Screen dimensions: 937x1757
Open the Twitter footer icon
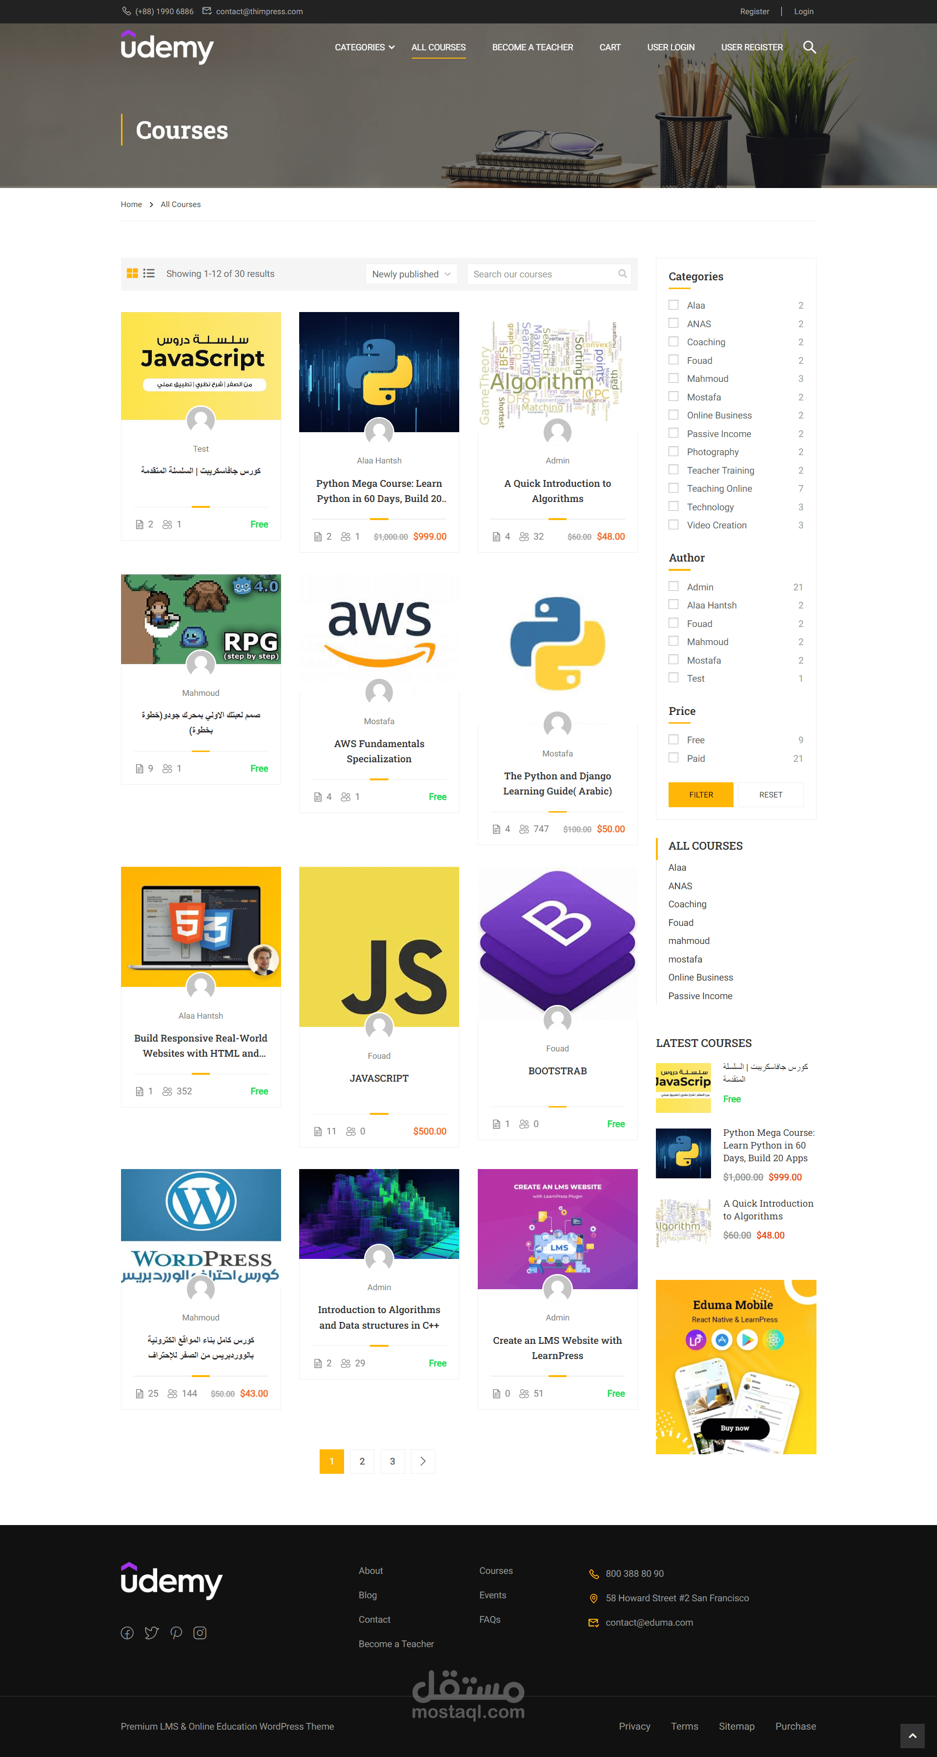151,1633
